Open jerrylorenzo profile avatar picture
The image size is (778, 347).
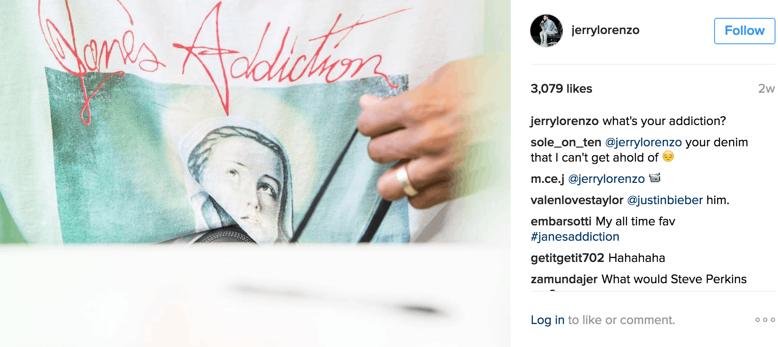point(546,31)
